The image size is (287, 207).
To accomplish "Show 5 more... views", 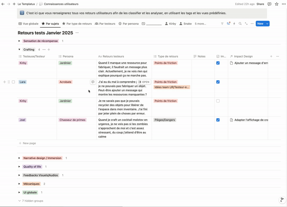I will tap(200, 24).
